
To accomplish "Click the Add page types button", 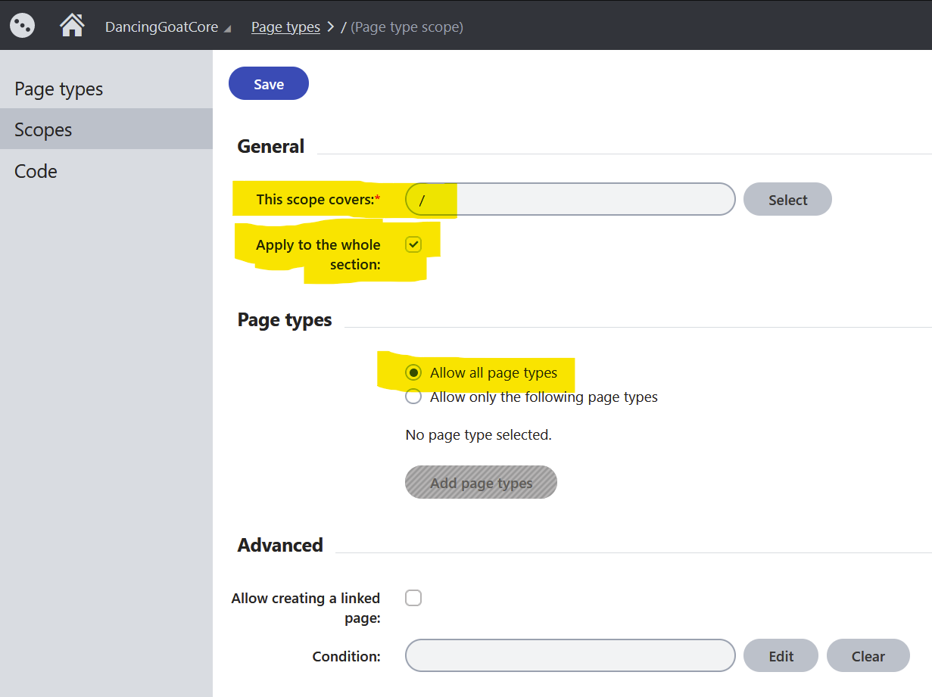I will 481,482.
